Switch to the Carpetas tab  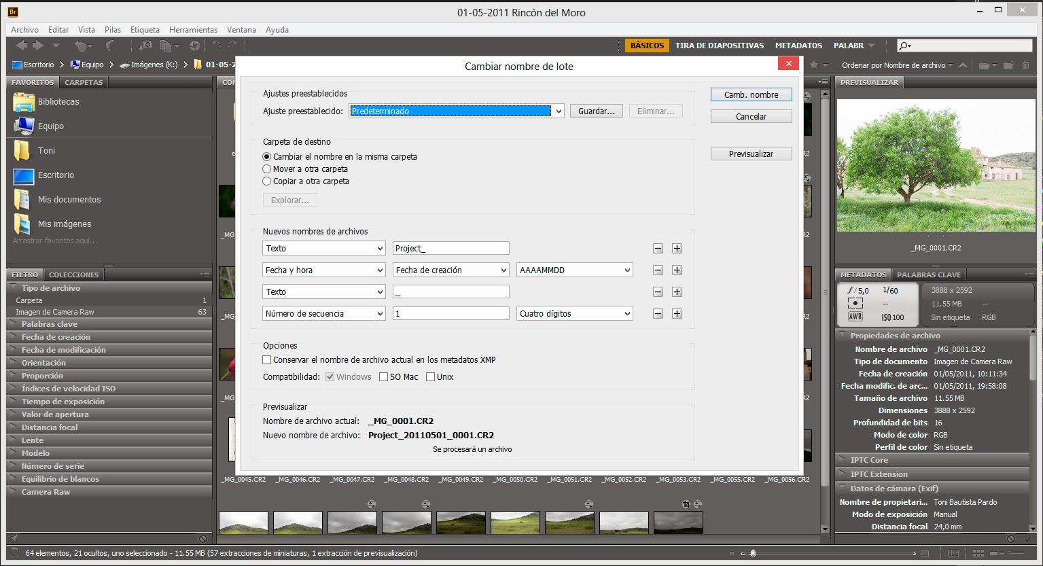(84, 82)
